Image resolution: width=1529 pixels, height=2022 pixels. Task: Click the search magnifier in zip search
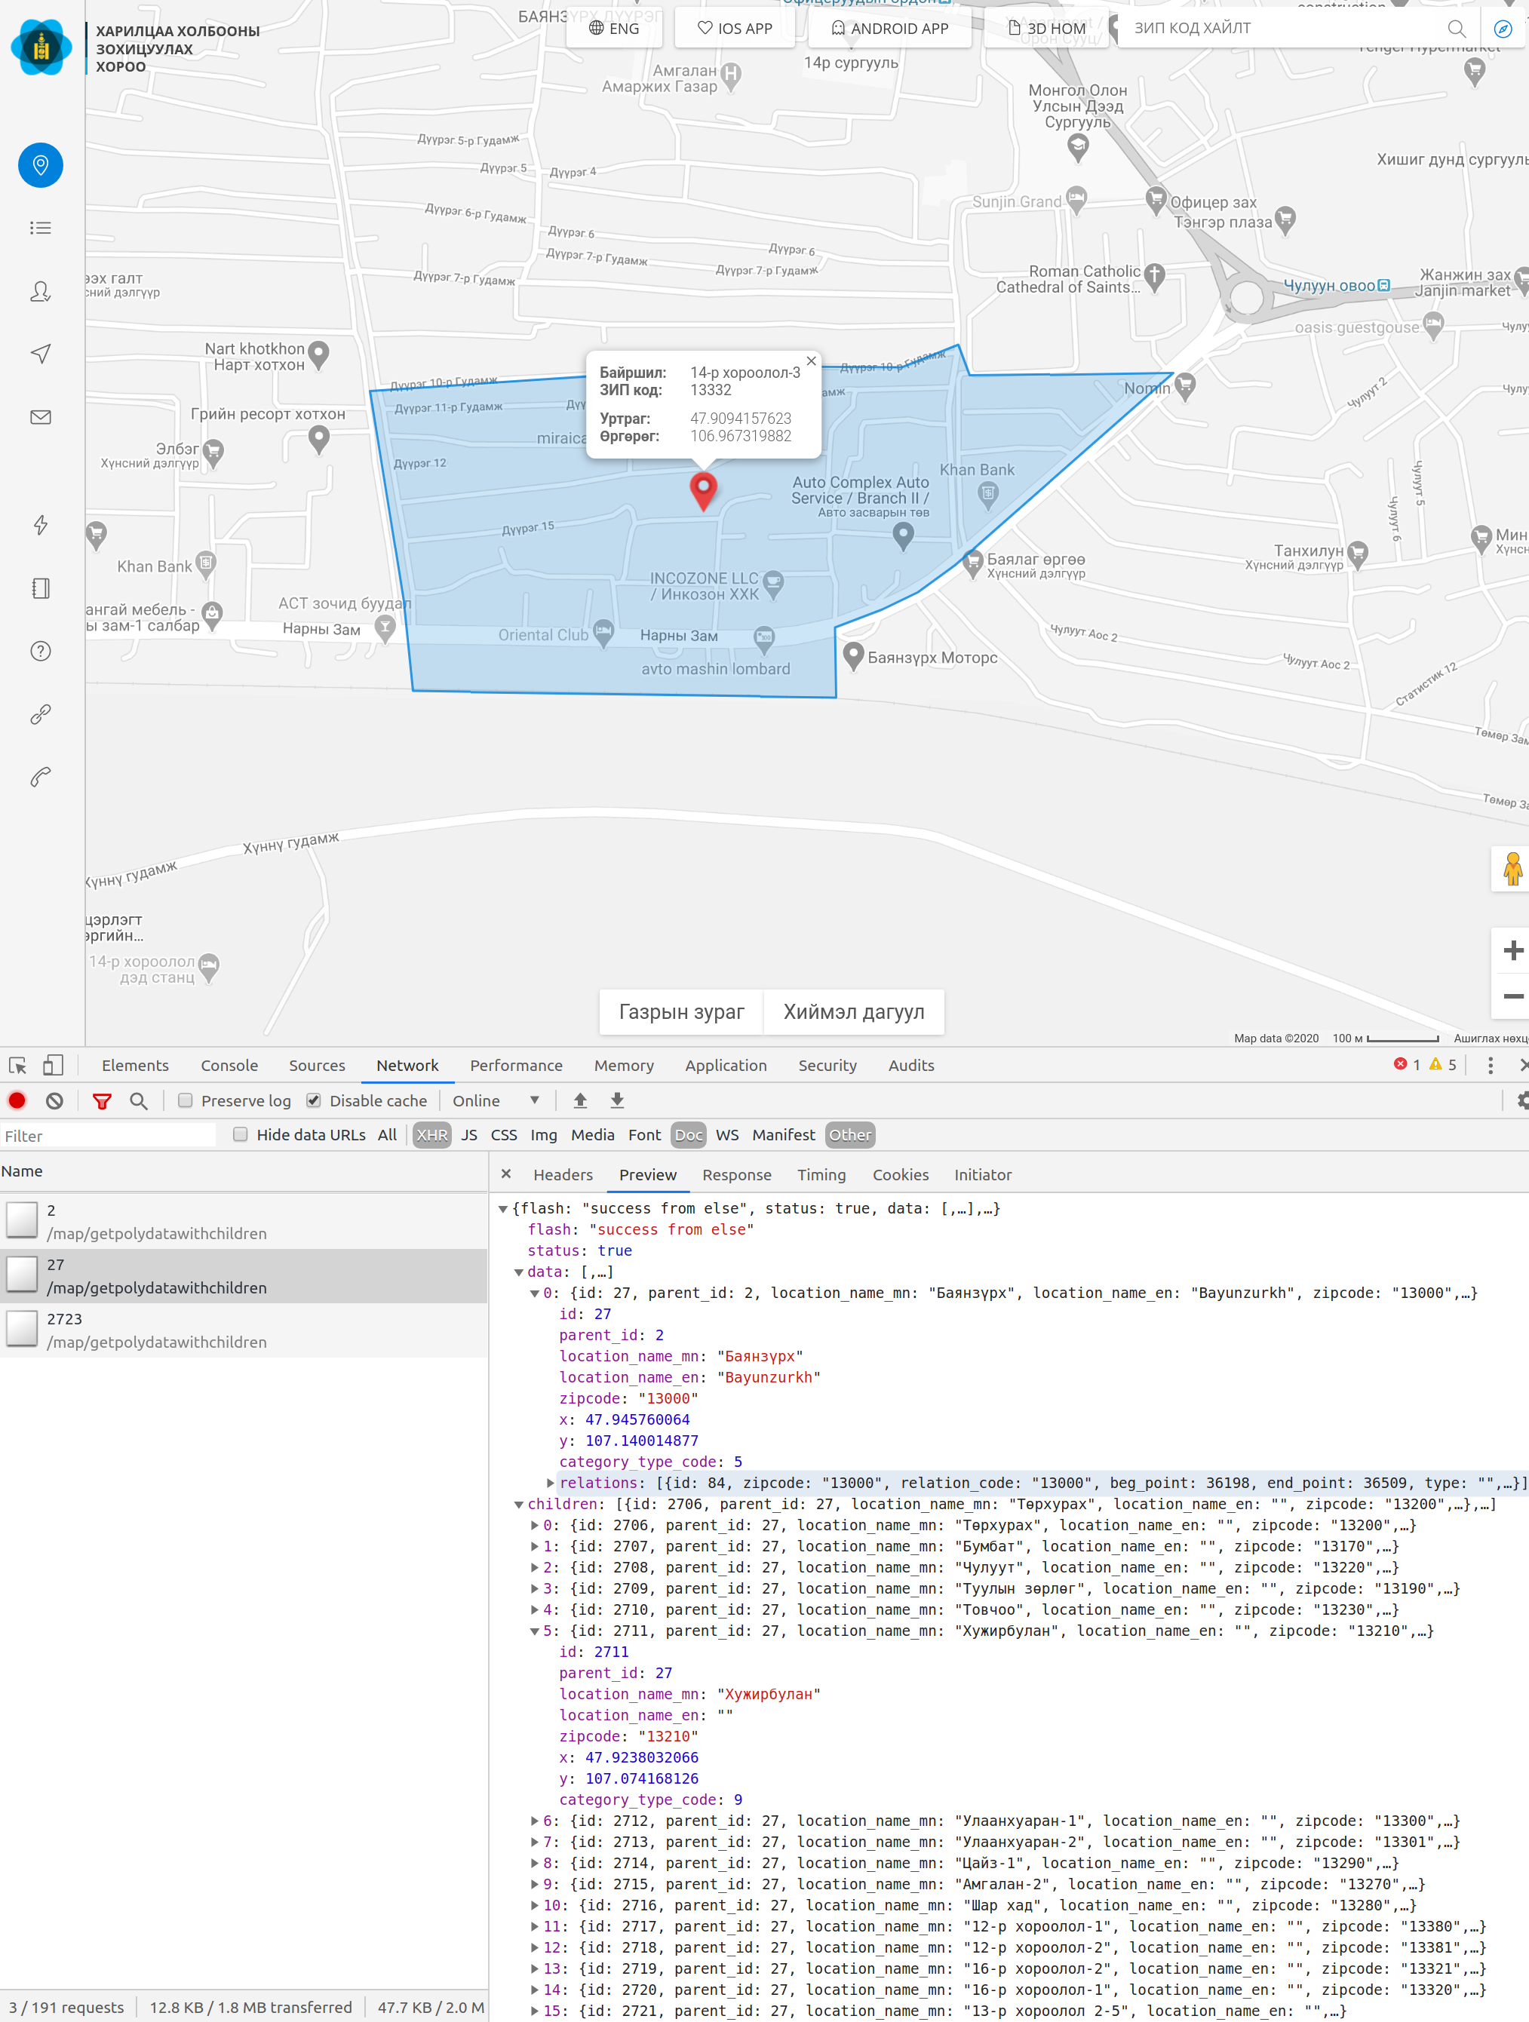tap(1457, 29)
